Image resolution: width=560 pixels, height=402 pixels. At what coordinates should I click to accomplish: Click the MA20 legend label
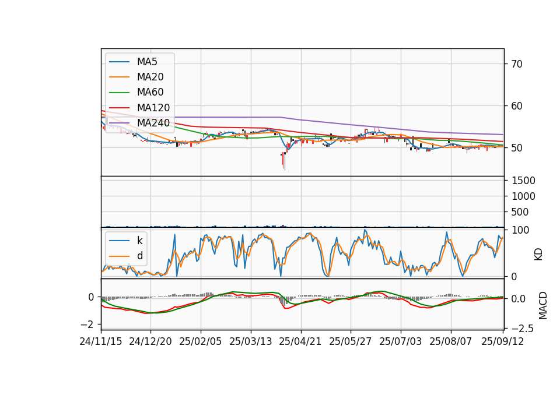point(150,77)
